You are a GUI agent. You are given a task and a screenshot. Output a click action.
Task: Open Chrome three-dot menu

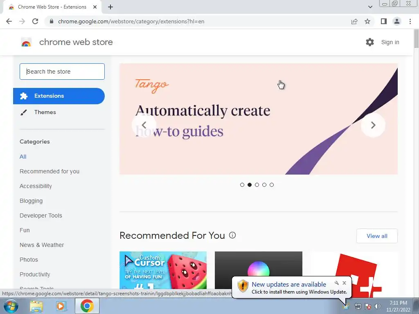click(x=410, y=21)
